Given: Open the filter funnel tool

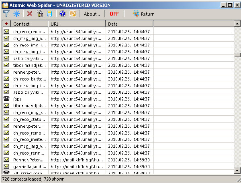Looking at the screenshot, I should [6, 14].
